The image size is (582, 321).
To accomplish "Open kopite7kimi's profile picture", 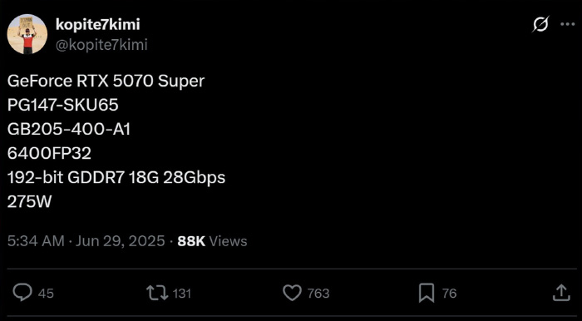I will tap(27, 34).
